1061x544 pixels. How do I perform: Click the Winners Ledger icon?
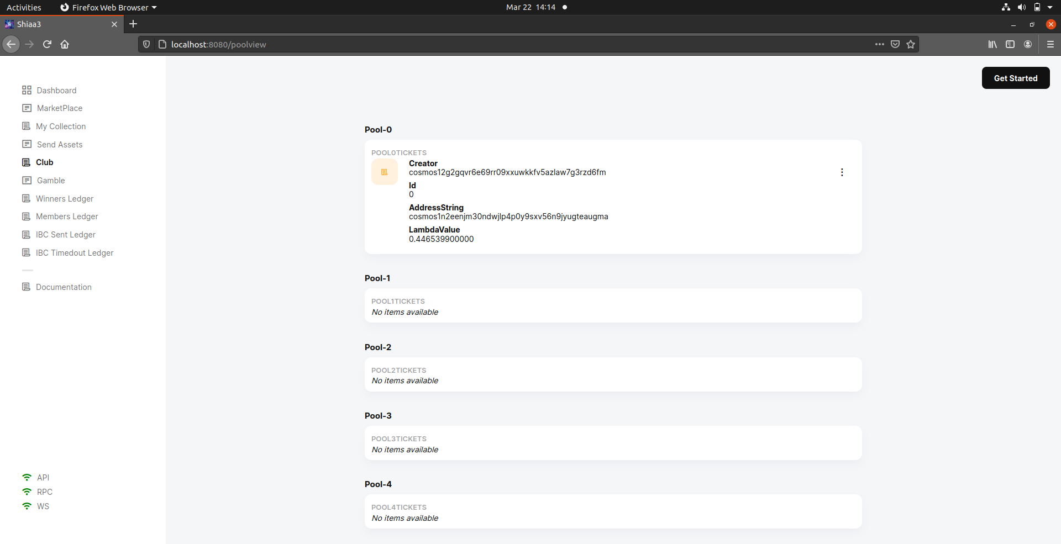[26, 199]
